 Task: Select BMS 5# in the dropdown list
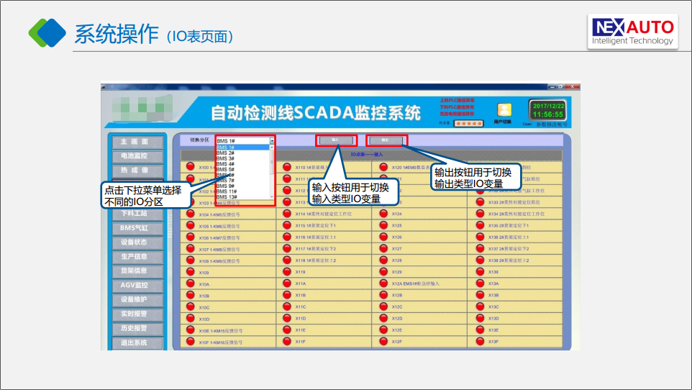pos(242,170)
